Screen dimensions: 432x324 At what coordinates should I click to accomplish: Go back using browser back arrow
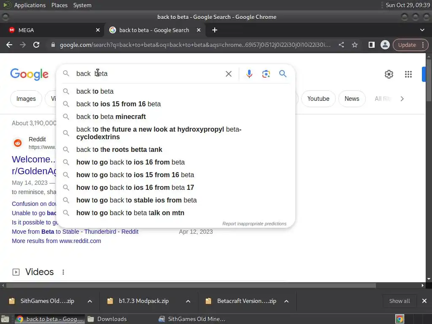tap(9, 45)
